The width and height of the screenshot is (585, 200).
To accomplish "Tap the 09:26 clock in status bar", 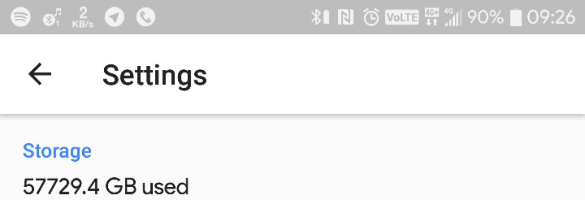I will (x=551, y=18).
